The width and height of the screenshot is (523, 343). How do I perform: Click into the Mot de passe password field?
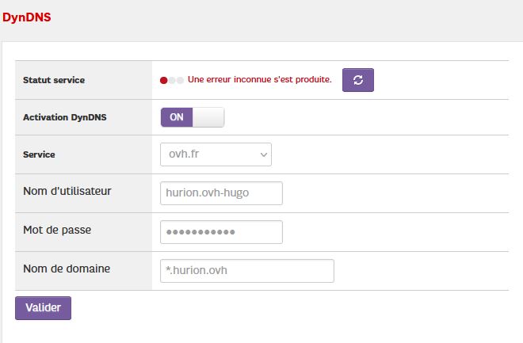(221, 232)
